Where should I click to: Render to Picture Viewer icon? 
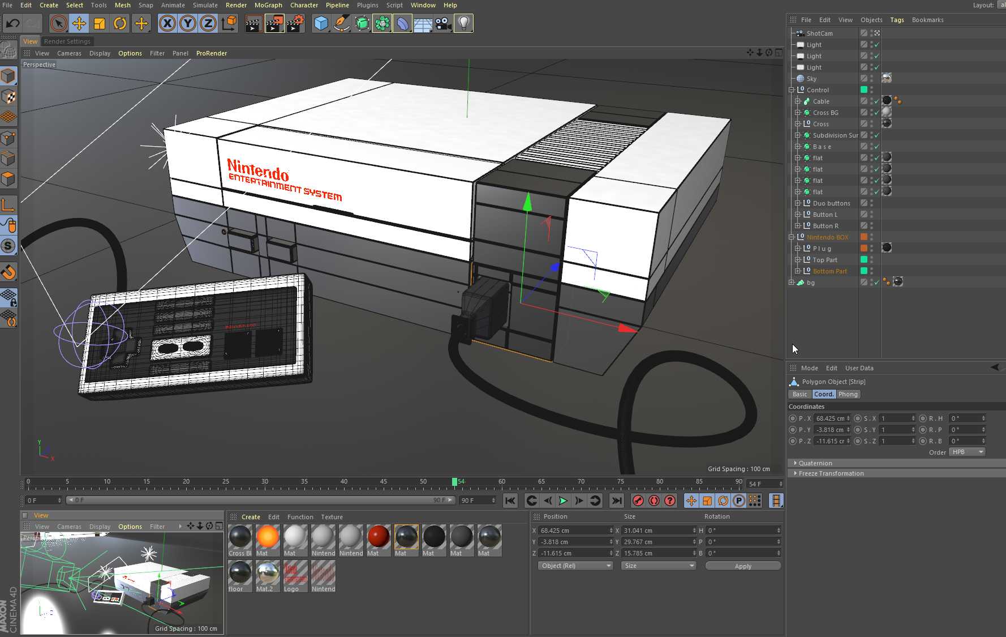pyautogui.click(x=274, y=23)
